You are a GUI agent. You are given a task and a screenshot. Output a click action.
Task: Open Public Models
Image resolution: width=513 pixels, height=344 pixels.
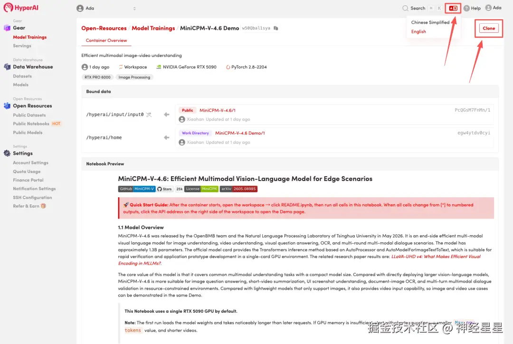click(28, 133)
